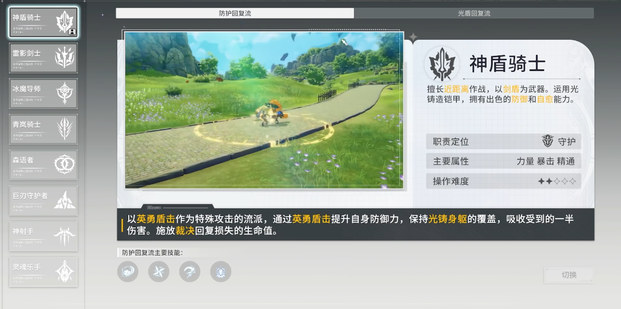Click the gameplay preview video

tap(264, 110)
